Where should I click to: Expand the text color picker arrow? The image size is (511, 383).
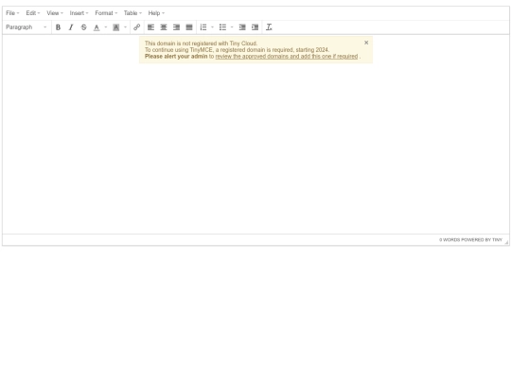pyautogui.click(x=106, y=27)
